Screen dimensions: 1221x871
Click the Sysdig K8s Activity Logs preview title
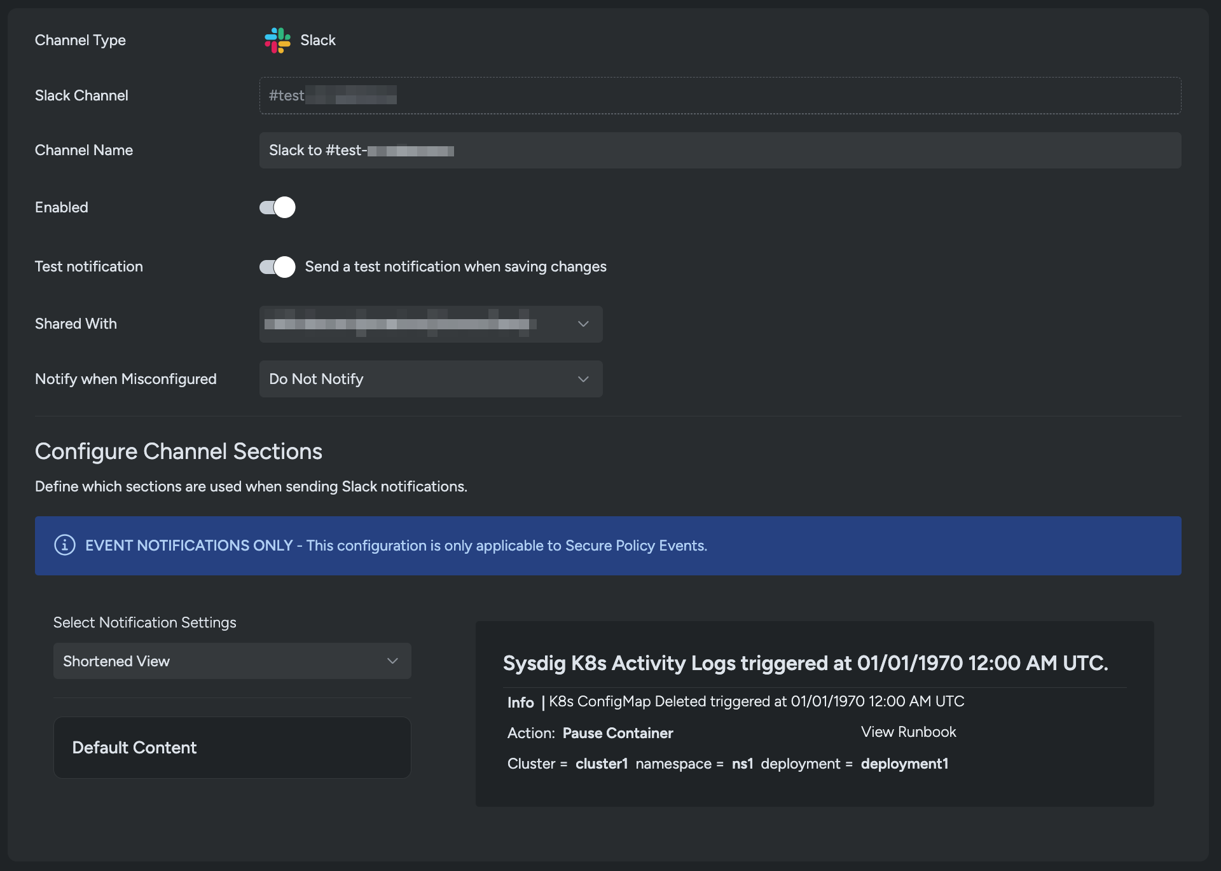tap(805, 663)
